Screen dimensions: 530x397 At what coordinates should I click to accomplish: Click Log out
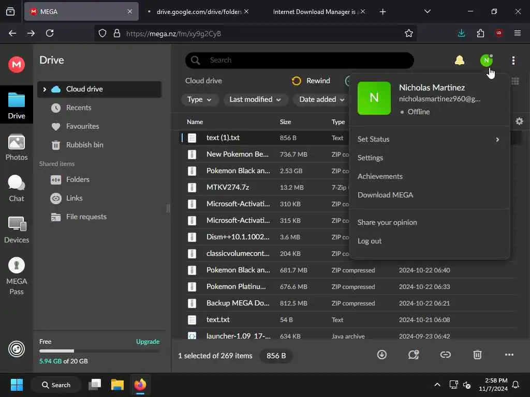pyautogui.click(x=370, y=241)
